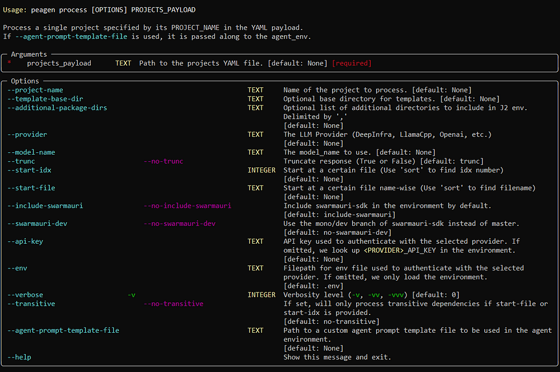Click the --no-swarmauri-dev flag text
This screenshot has height=372, width=560.
[179, 224]
